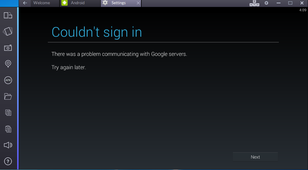308x170 pixels.
Task: Close the BlueStacks window
Action: click(x=302, y=3)
